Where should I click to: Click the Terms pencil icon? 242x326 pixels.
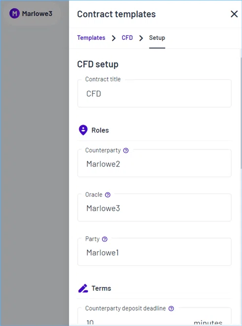pyautogui.click(x=83, y=289)
